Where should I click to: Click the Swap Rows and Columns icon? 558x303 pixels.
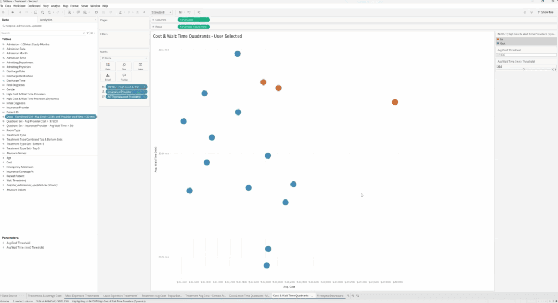point(96,12)
